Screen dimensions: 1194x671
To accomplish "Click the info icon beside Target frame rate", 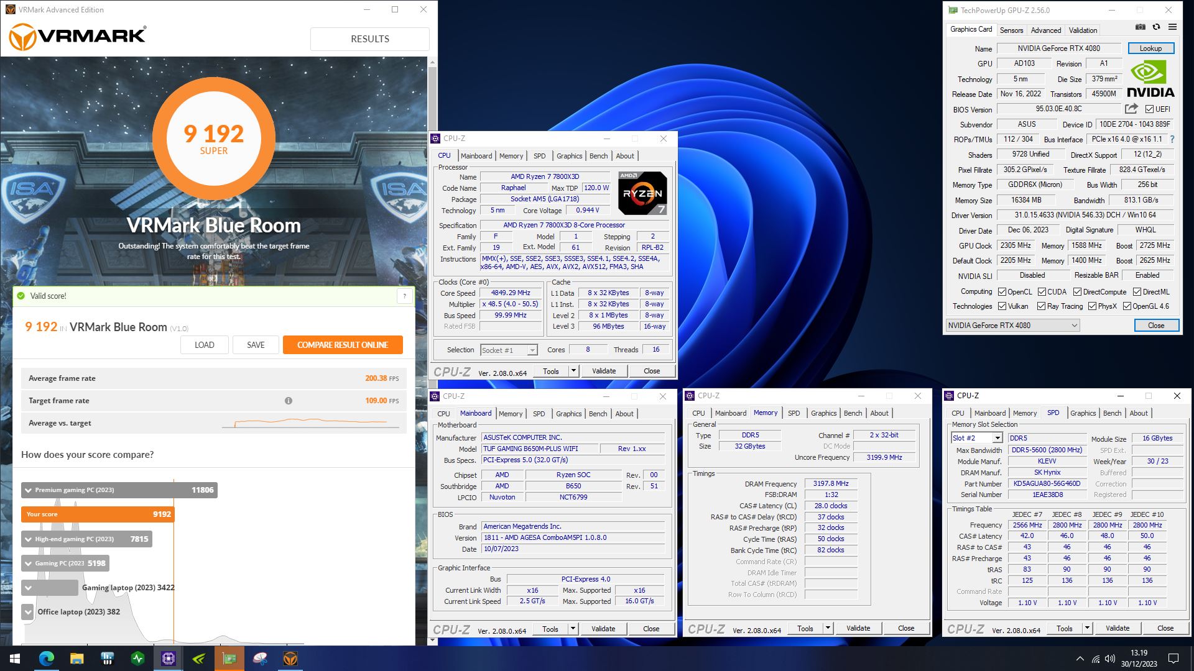I will (289, 401).
